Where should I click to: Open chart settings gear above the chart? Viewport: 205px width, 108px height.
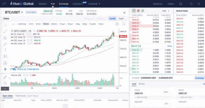click(x=117, y=24)
